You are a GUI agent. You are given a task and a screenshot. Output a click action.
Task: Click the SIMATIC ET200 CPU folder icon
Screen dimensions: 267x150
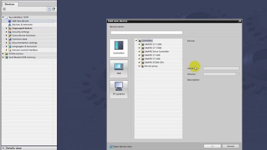coord(142,62)
